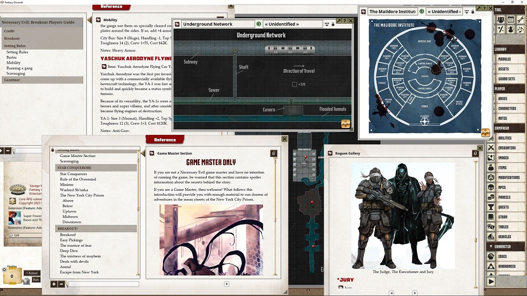The width and height of the screenshot is (527, 296).
Task: Toggle the lock on the Malidore Institute window
Action: pyautogui.click(x=473, y=12)
